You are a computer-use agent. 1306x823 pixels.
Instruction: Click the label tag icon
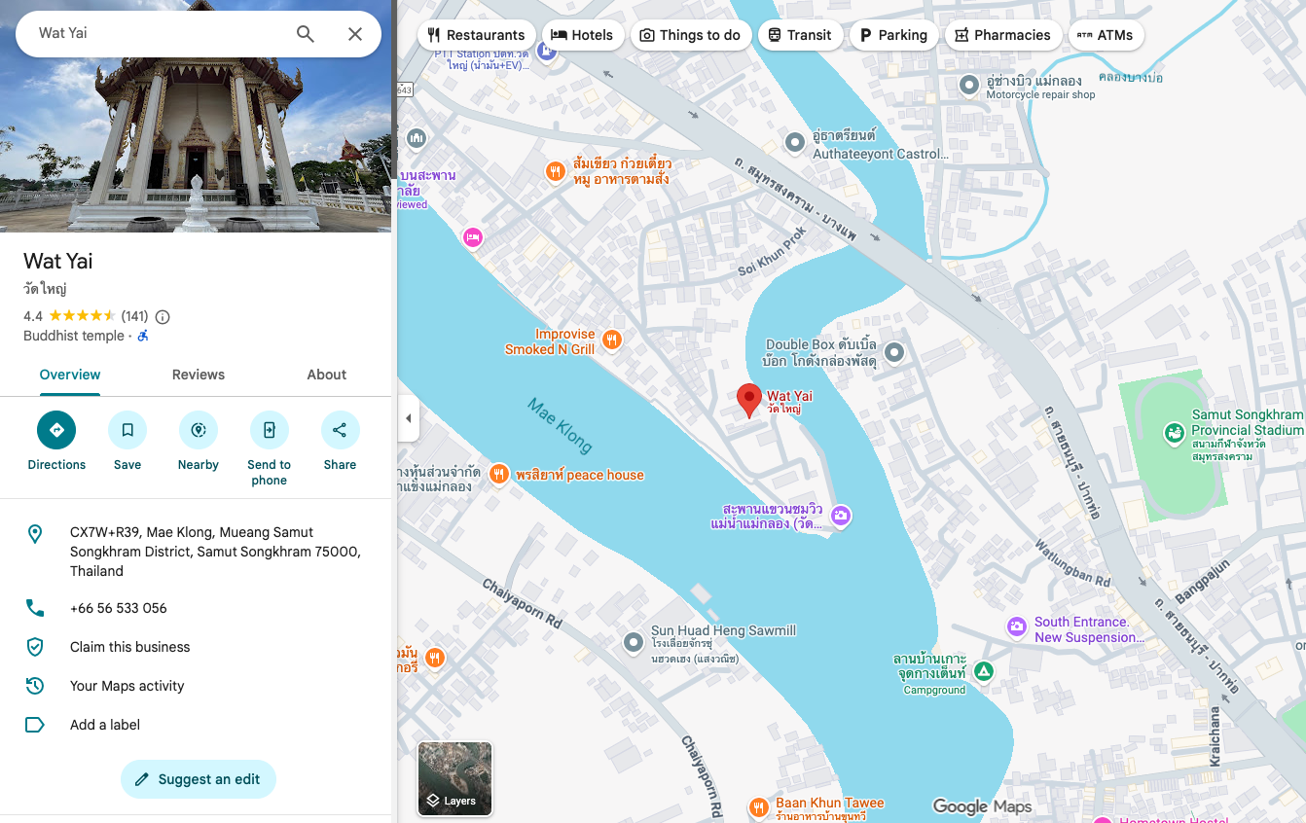tap(35, 725)
